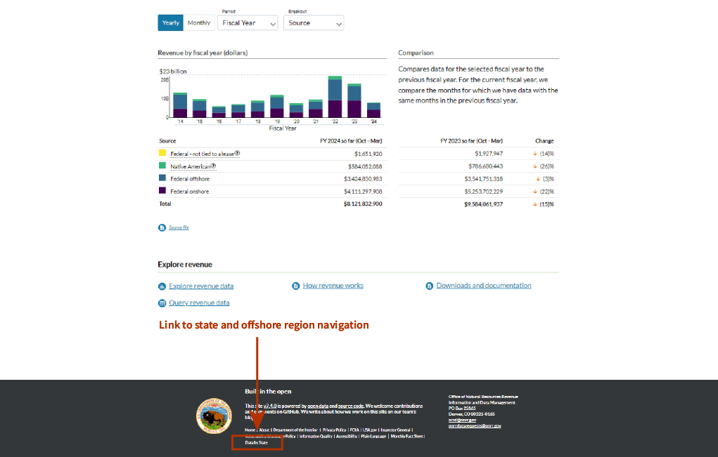This screenshot has height=457, width=718.
Task: Select the fiscal year '22 bar in chart
Action: coord(335,97)
